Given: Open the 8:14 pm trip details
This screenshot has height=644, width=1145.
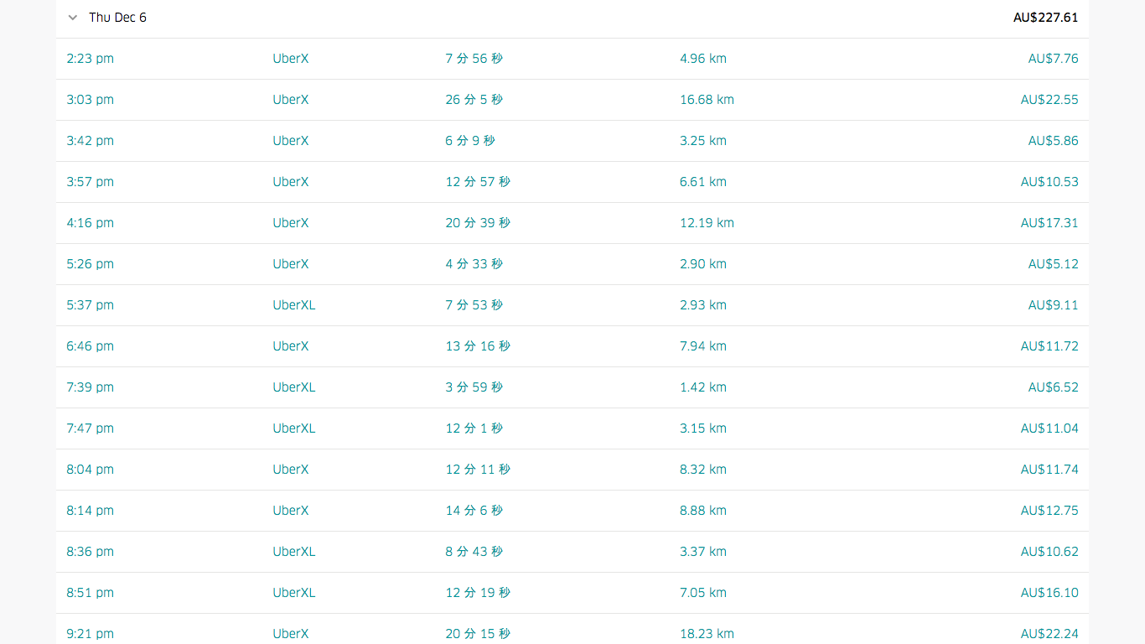Looking at the screenshot, I should tap(572, 511).
